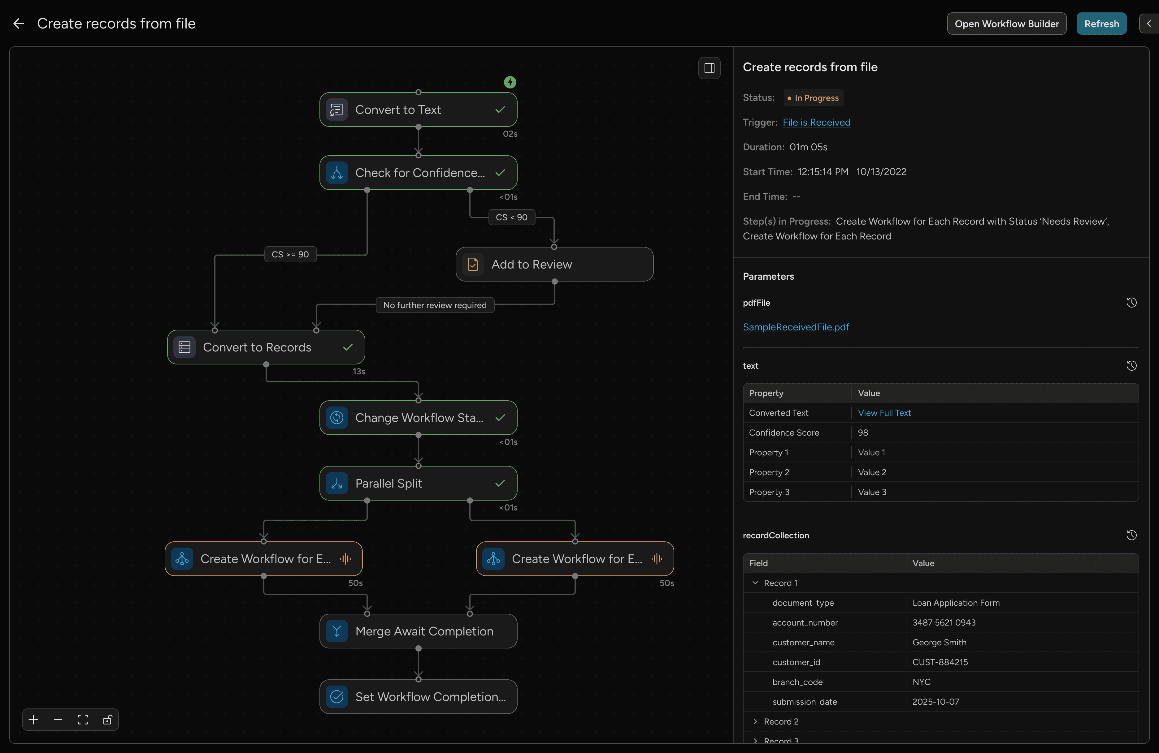This screenshot has height=753, width=1159.
Task: Collapse the details panel with the chevron
Action: click(x=1148, y=24)
